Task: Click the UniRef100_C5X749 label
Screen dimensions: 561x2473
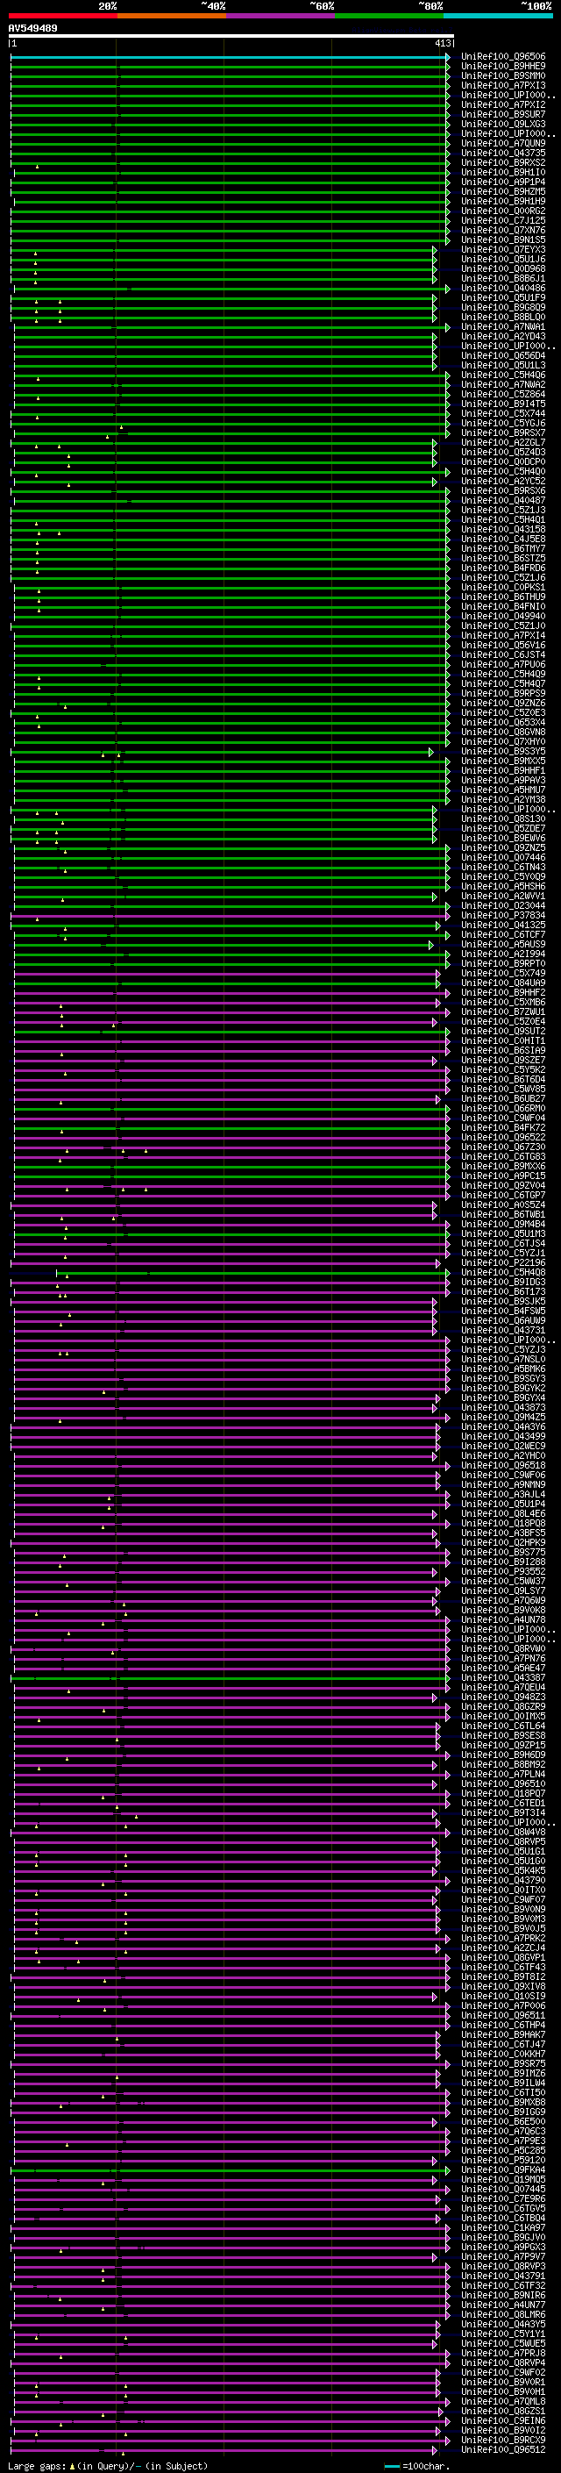Action: pos(503,974)
